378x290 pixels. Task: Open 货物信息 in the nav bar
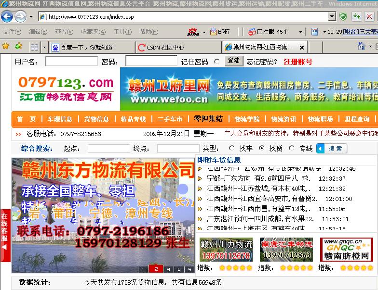(x=96, y=119)
